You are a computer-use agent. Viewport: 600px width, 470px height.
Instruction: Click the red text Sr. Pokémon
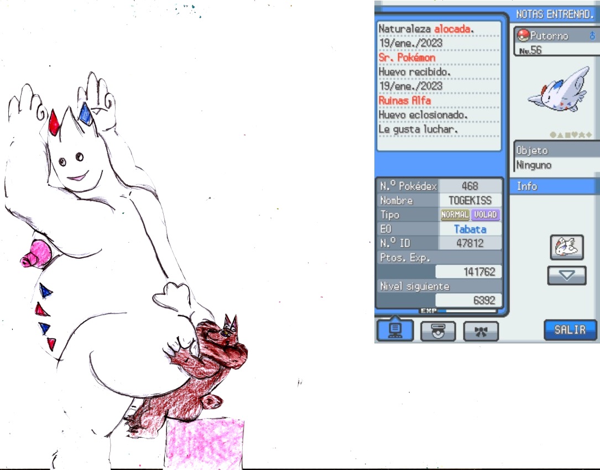407,58
